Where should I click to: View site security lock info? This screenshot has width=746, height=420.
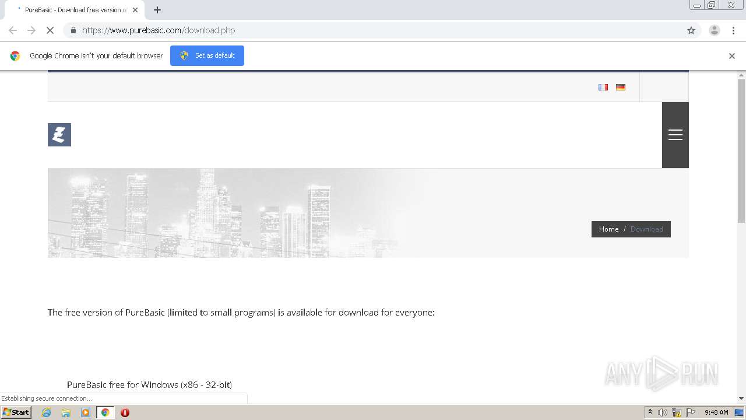coord(73,30)
